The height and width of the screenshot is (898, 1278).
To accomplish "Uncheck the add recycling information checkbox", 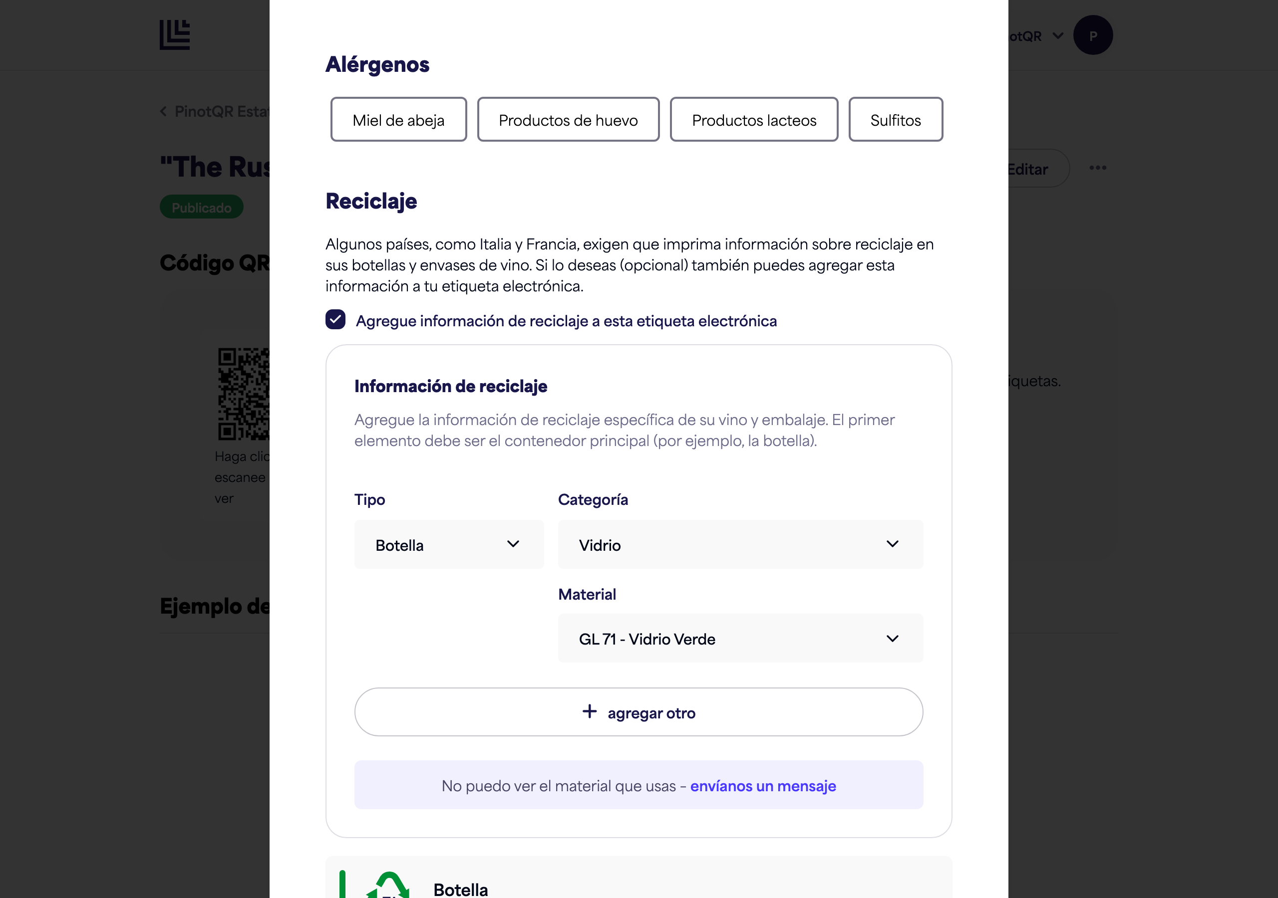I will click(335, 320).
